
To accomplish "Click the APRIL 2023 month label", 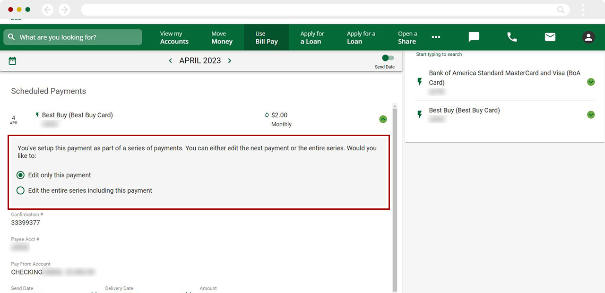I will (x=200, y=61).
